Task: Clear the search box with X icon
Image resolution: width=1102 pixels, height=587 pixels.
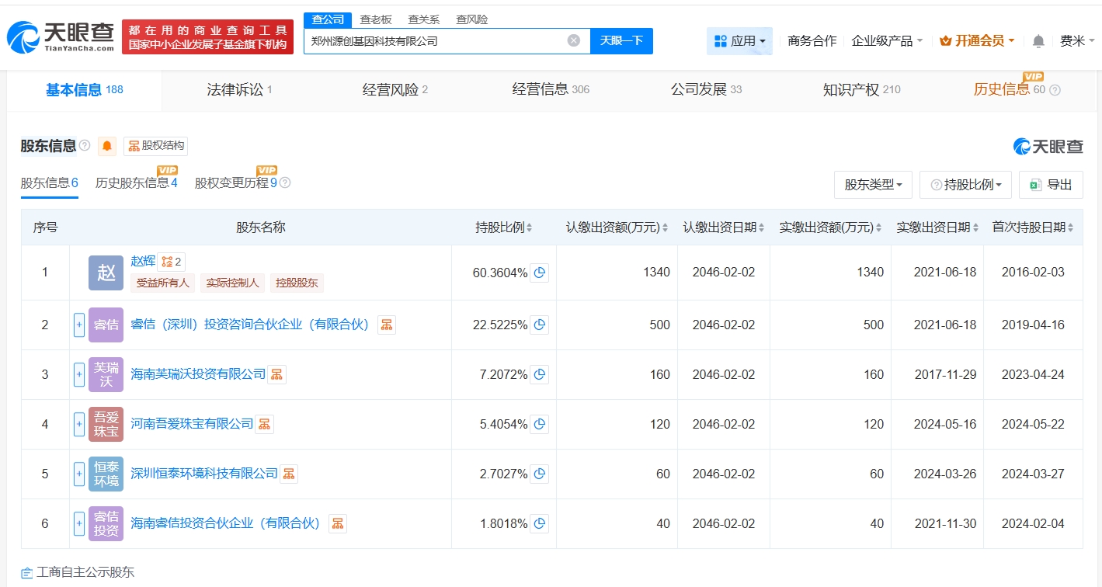Action: (x=574, y=40)
